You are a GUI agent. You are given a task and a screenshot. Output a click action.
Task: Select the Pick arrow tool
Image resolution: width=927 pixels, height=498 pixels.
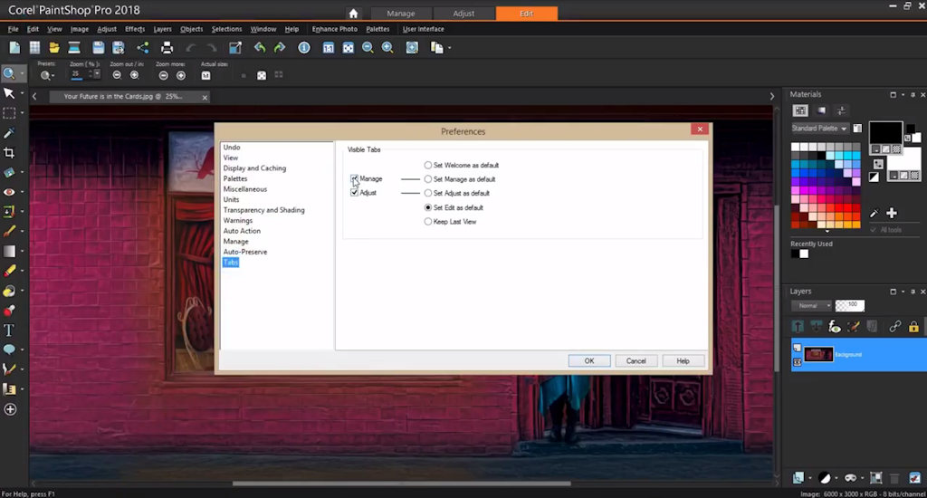[9, 93]
